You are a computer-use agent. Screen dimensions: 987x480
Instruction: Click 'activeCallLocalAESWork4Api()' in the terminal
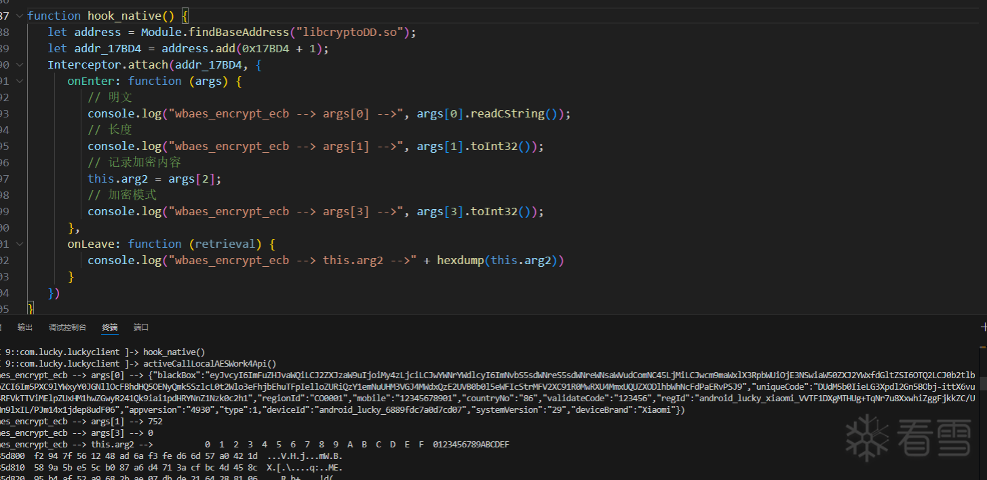click(x=210, y=363)
